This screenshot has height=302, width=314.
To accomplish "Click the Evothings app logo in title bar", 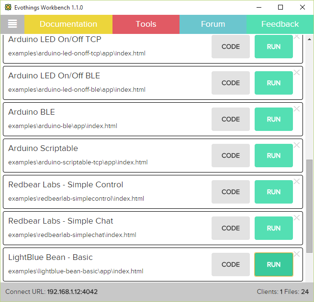I will pos(8,8).
